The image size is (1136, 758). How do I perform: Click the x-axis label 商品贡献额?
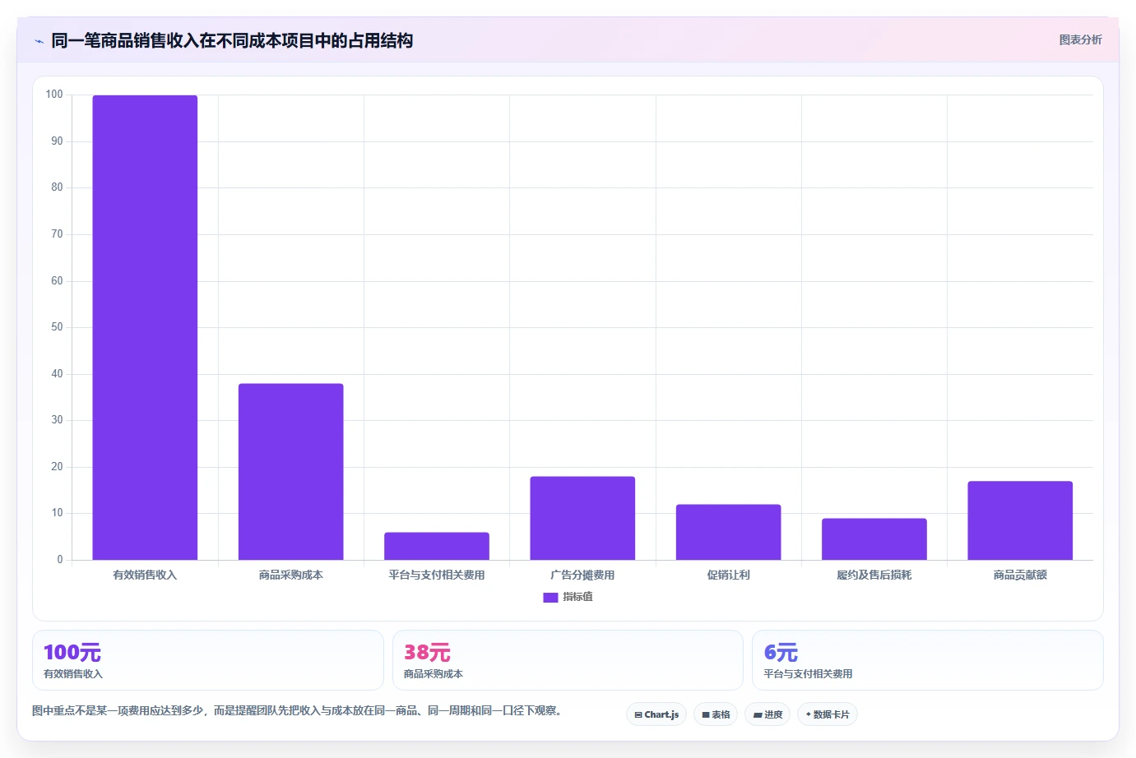click(x=1020, y=575)
